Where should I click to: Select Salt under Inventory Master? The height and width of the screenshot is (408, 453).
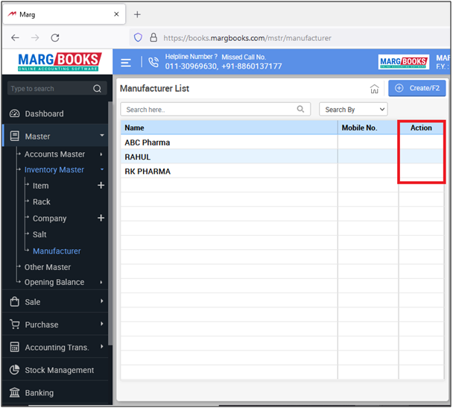[39, 234]
